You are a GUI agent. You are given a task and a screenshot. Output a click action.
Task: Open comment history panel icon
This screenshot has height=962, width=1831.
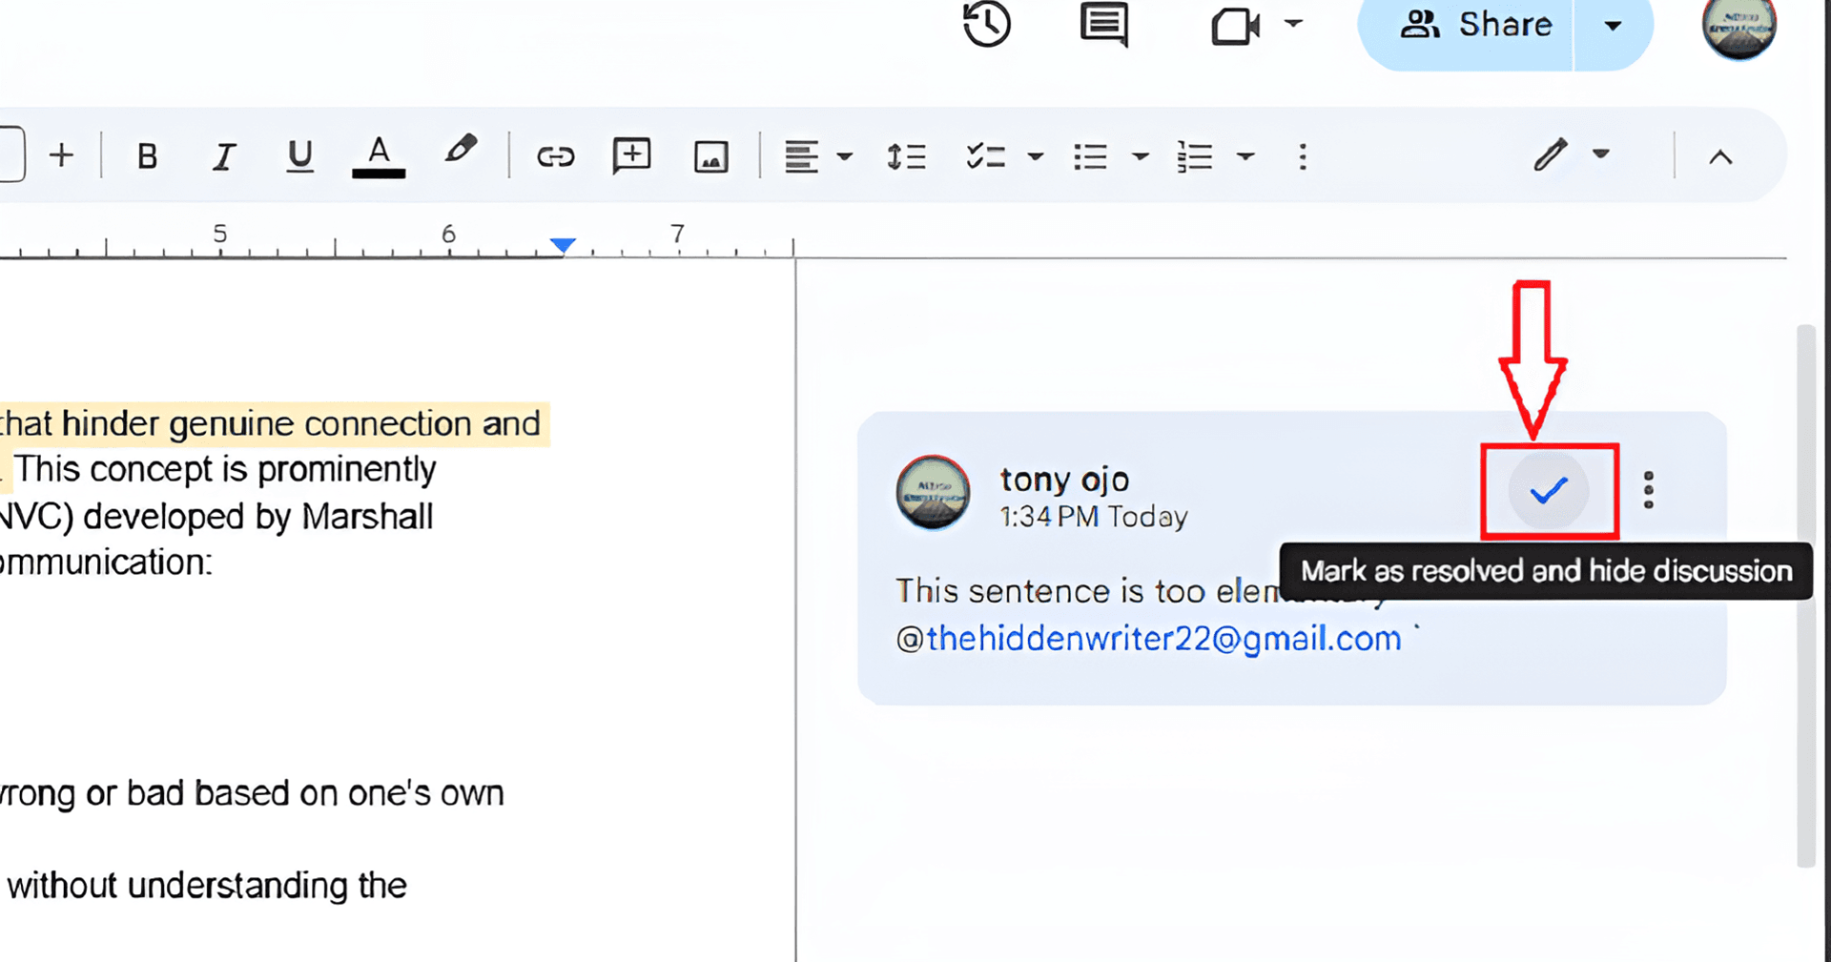[x=1104, y=24]
